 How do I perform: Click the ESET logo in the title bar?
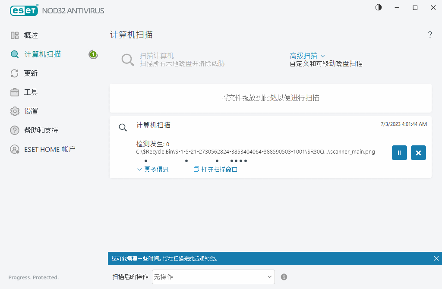coord(24,10)
